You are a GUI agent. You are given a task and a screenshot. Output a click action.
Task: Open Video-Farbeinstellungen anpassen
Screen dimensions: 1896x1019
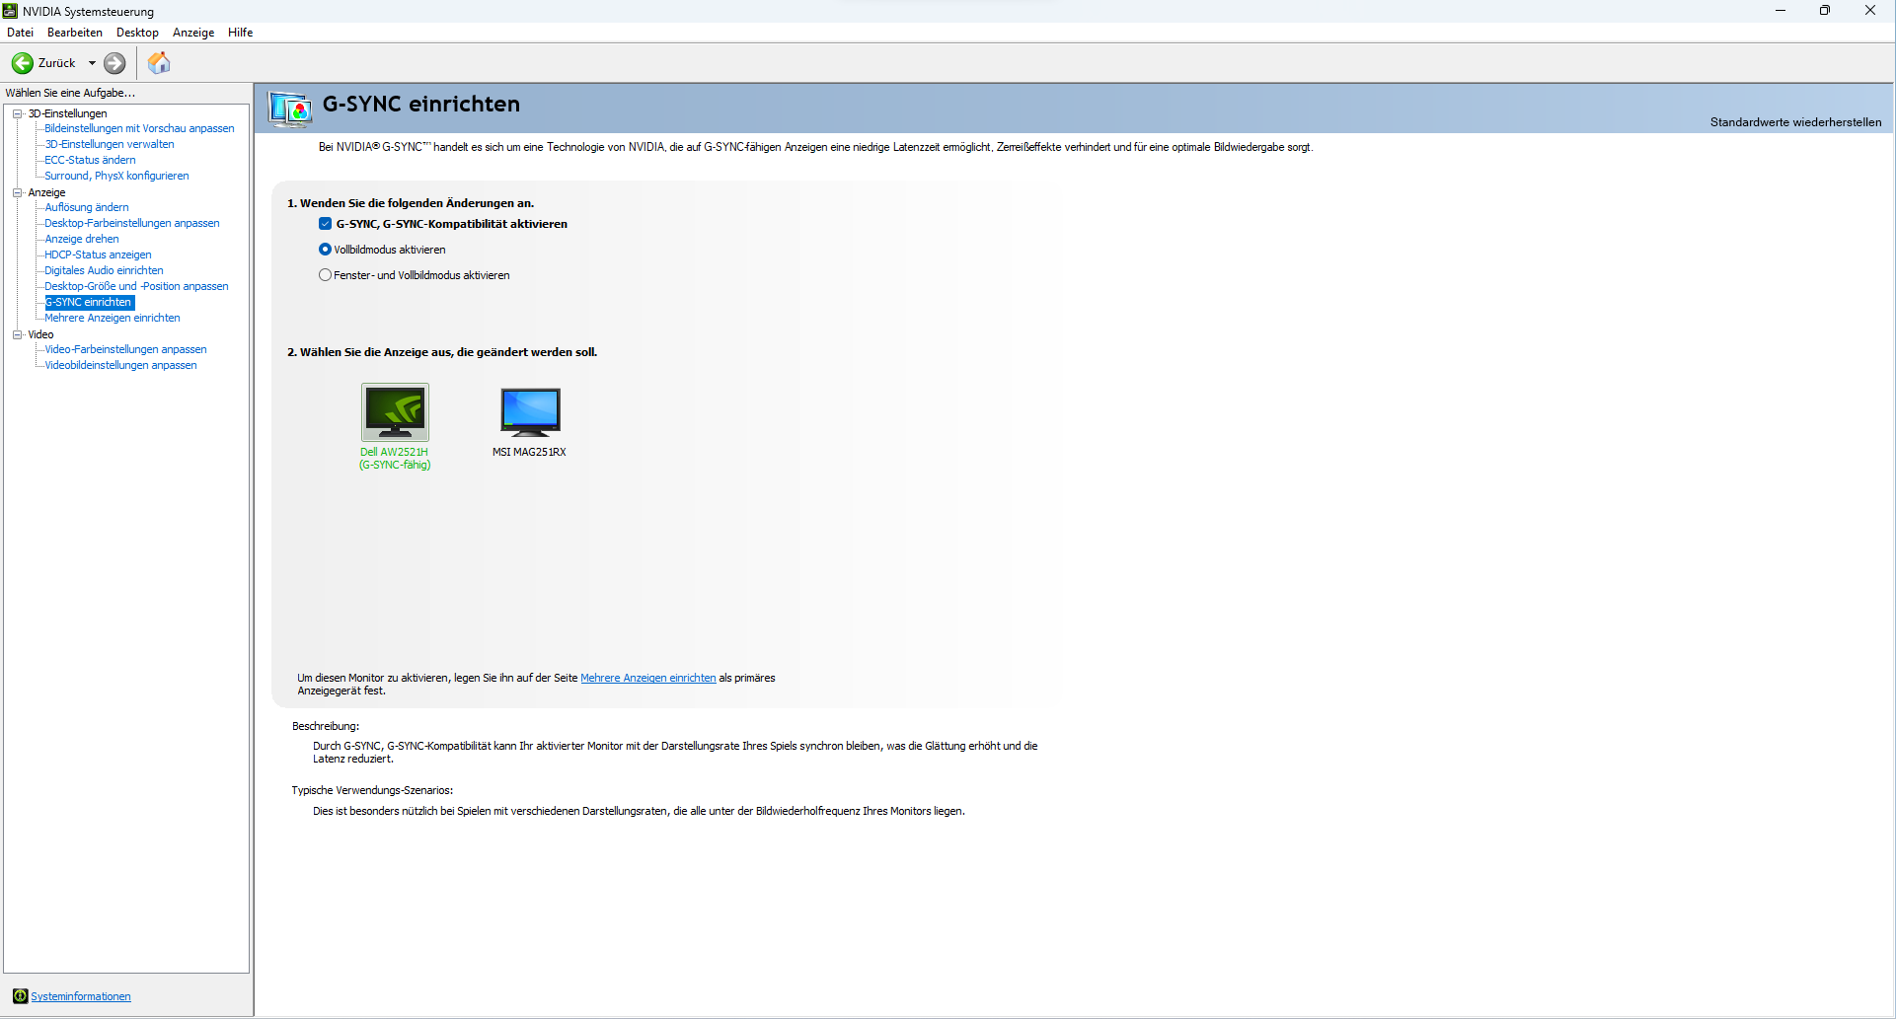coord(125,349)
